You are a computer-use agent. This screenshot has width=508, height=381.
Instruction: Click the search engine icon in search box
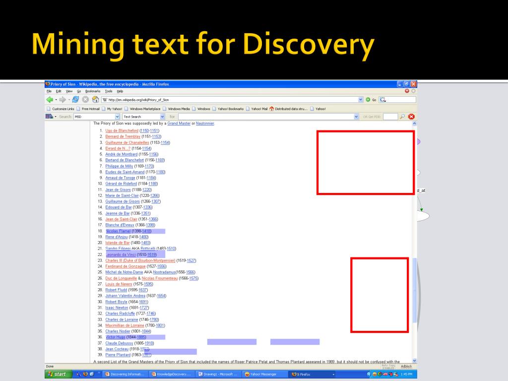[x=382, y=100]
